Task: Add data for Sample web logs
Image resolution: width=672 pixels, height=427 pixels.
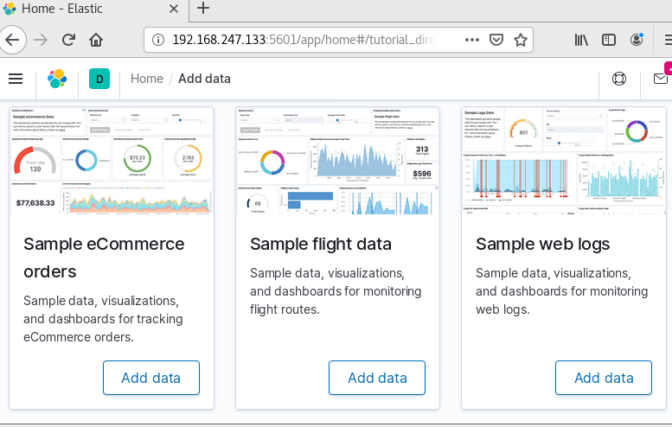Action: pyautogui.click(x=604, y=378)
